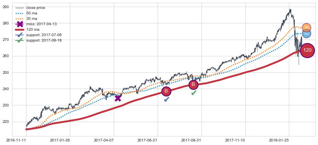This screenshot has width=318, height=145.
Task: Click the 'miss: 2017-04-13' legend entry
Action: click(36, 24)
